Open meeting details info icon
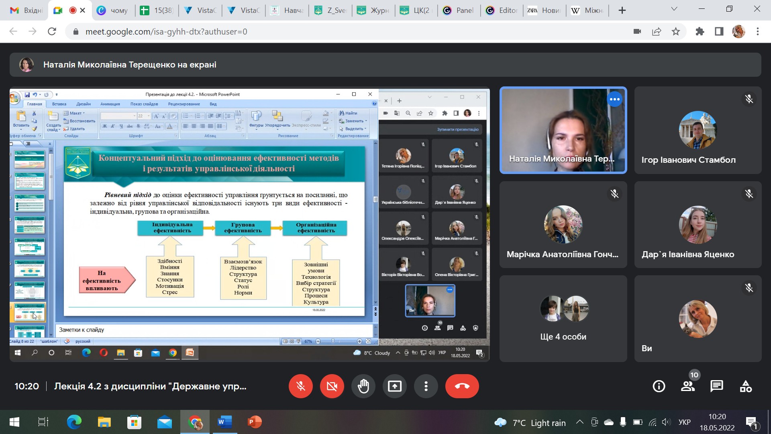Image resolution: width=771 pixels, height=434 pixels. tap(659, 386)
